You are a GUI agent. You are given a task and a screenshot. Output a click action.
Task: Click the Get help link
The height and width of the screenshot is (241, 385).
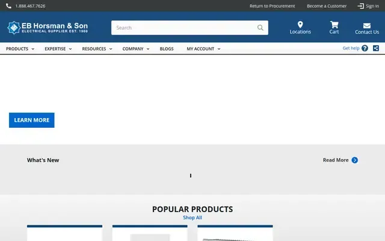(351, 48)
